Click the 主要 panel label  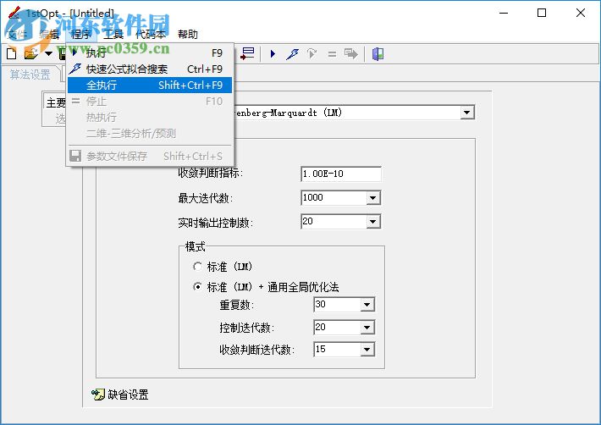coord(57,102)
